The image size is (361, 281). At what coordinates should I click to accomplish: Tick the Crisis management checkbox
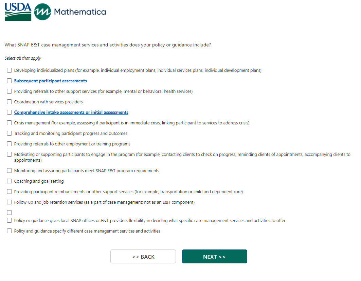(10, 123)
